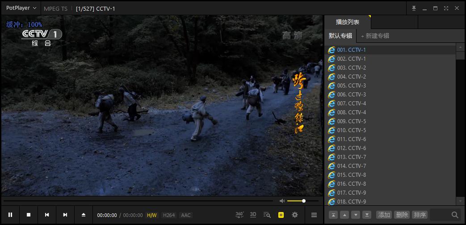
Task: Click the 添加 button in playlist
Action: [x=384, y=215]
